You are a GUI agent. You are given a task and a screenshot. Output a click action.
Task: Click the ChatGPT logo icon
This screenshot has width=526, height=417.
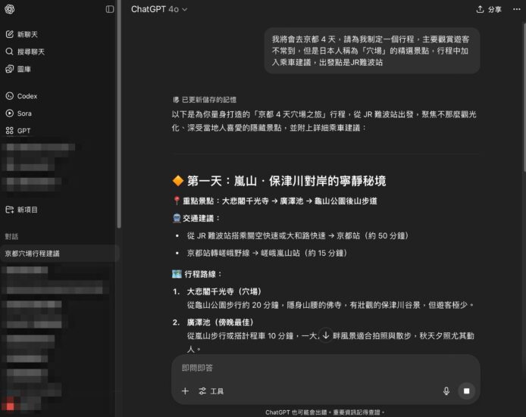click(10, 9)
